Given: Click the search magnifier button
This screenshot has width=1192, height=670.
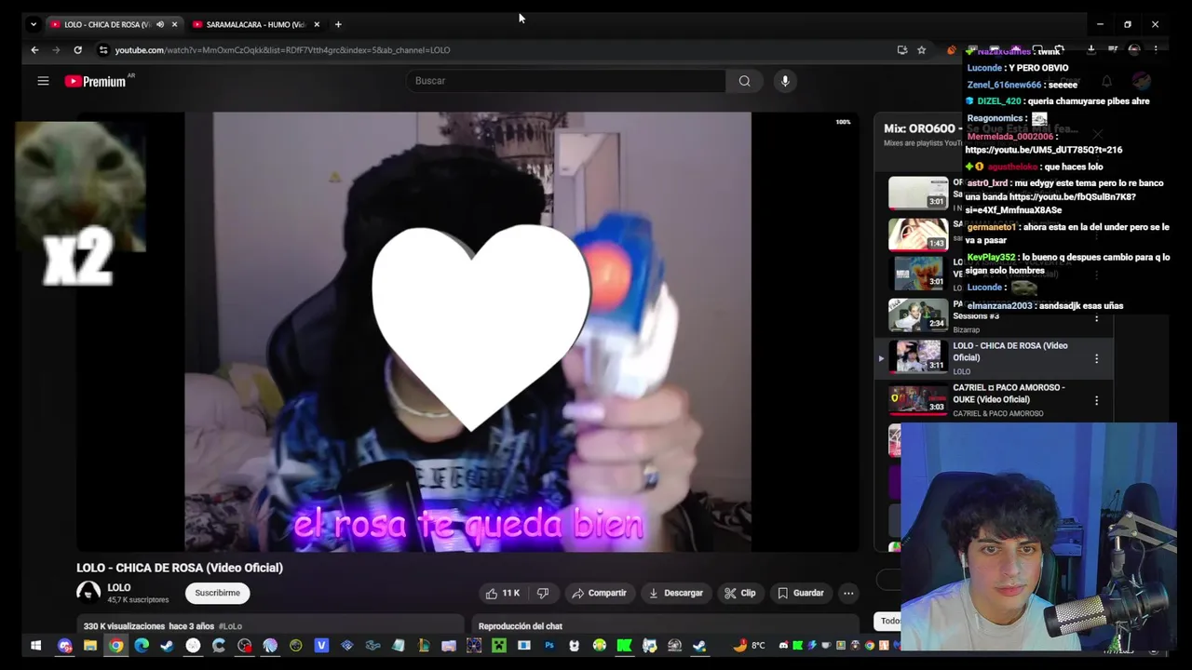Looking at the screenshot, I should (x=744, y=81).
